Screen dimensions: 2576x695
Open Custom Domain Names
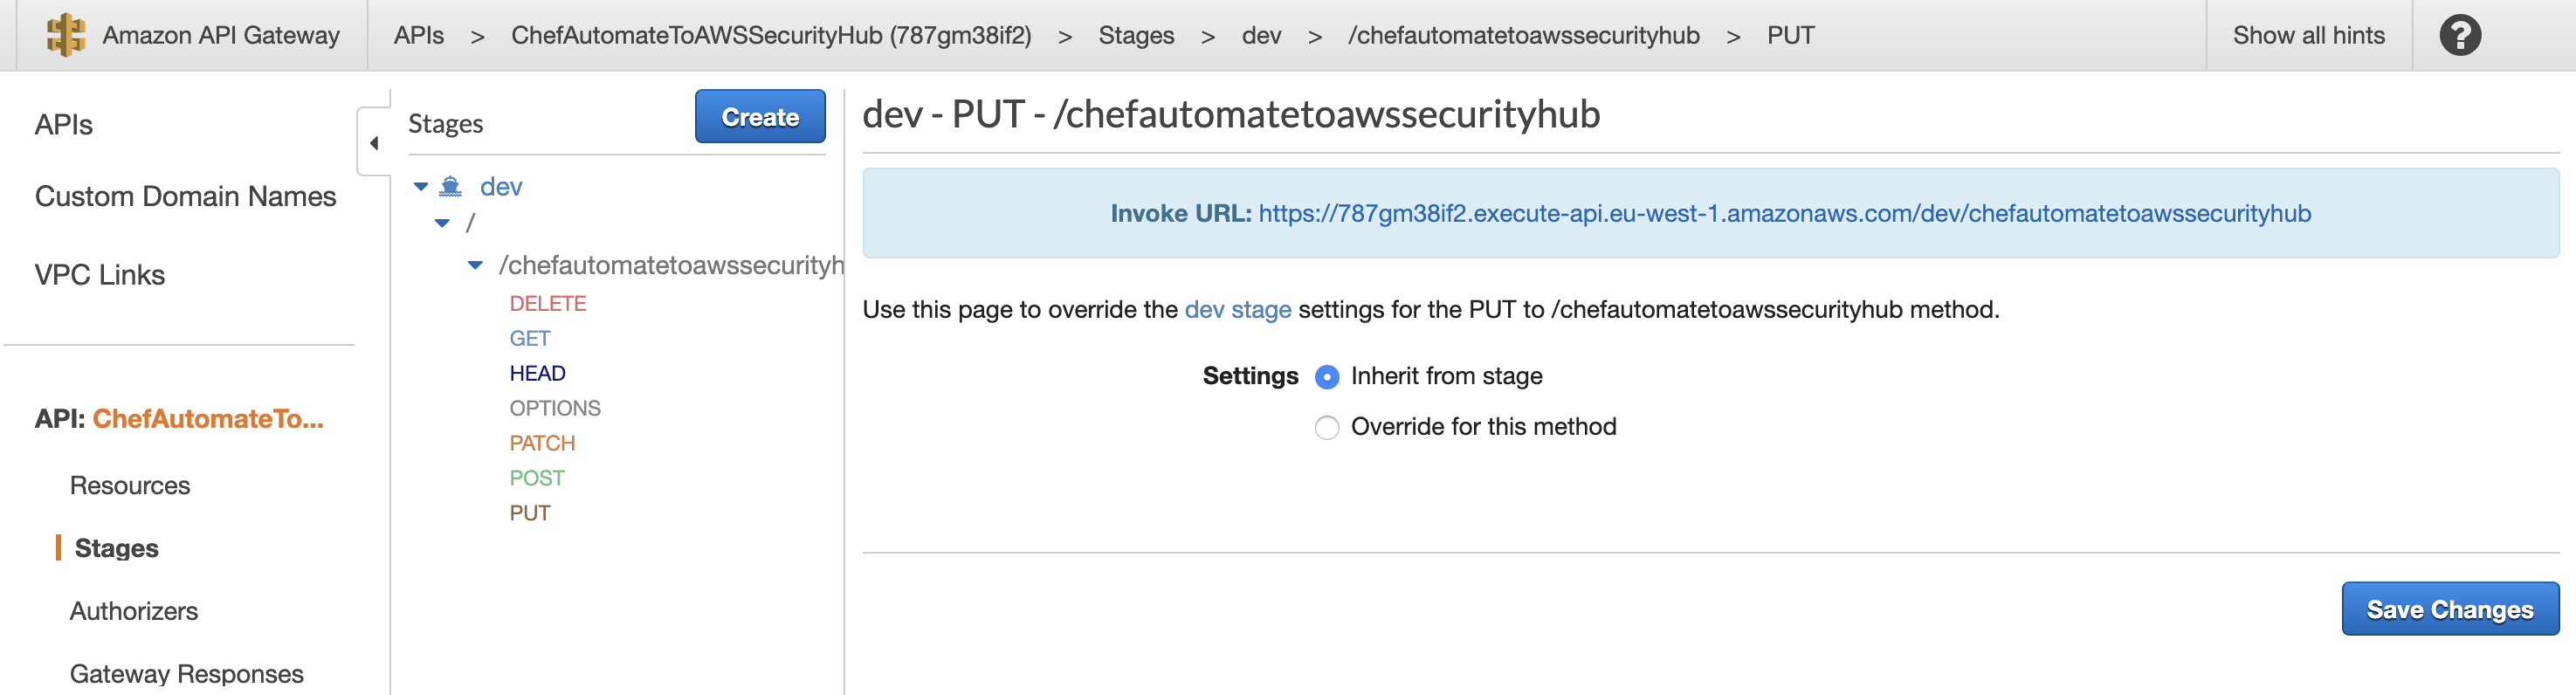185,196
